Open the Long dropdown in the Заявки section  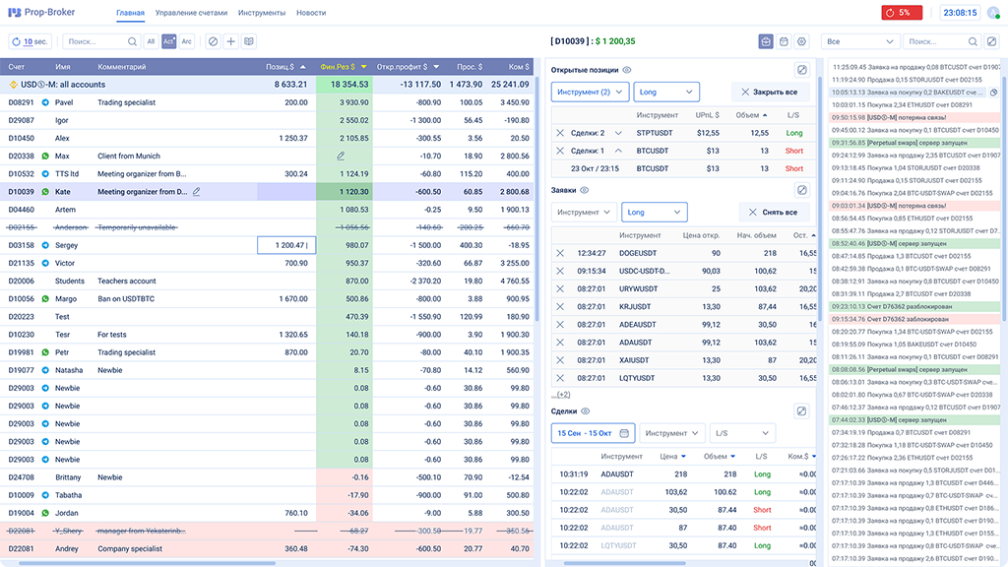point(655,212)
